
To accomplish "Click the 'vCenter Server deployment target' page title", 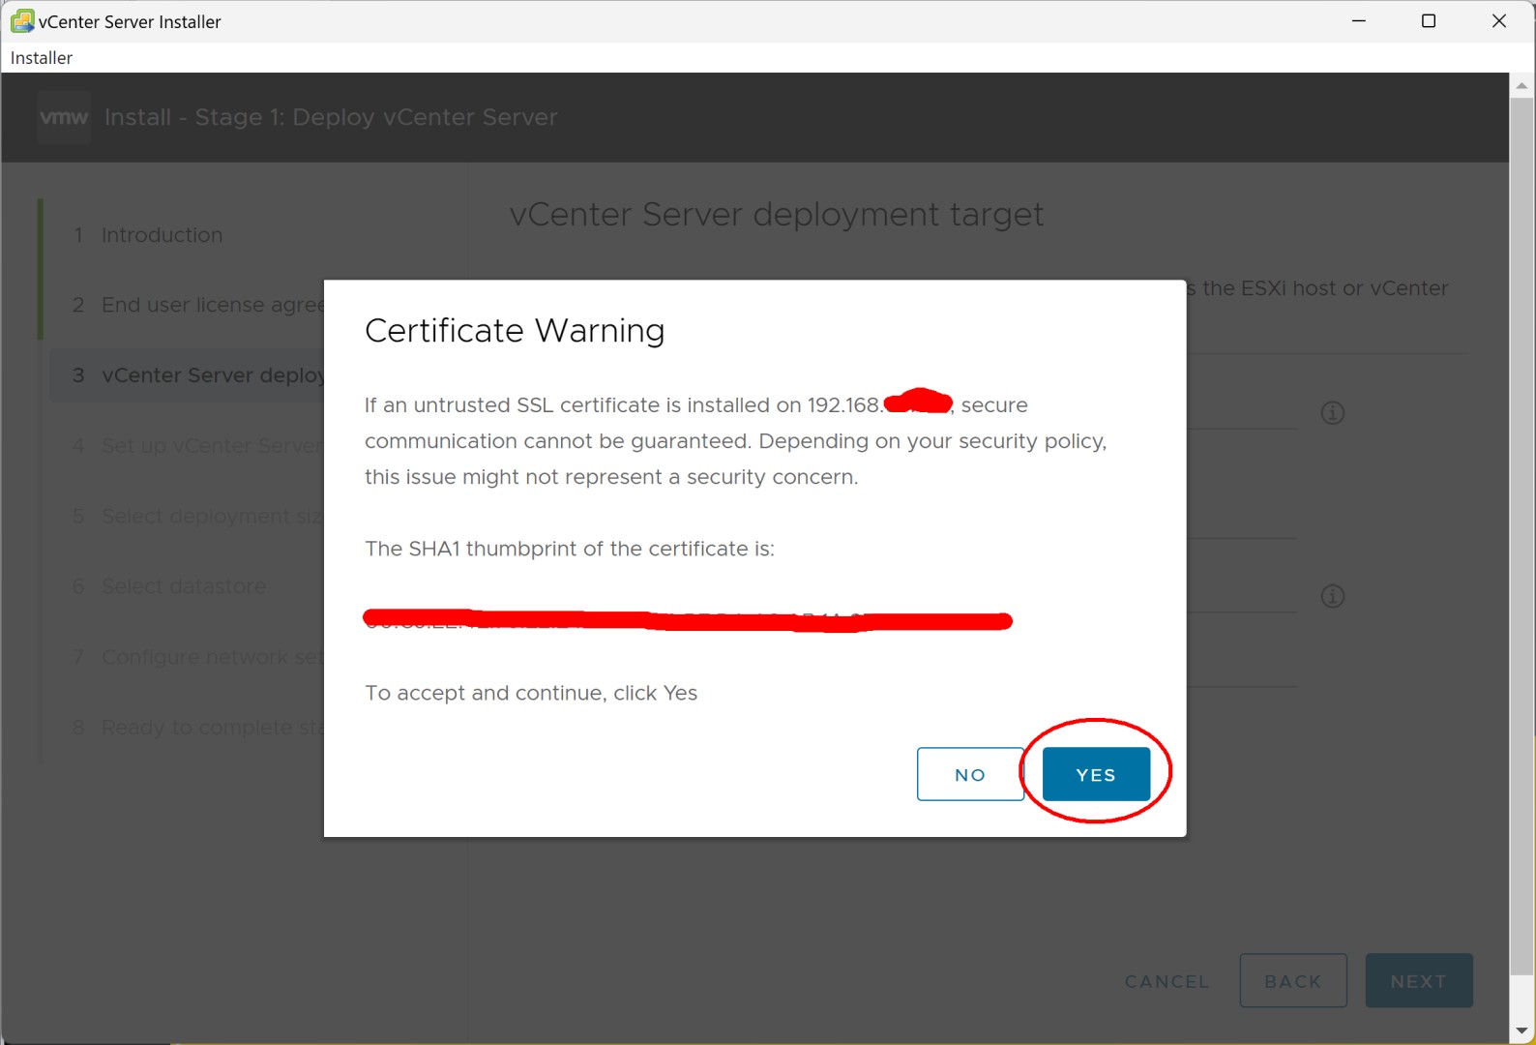I will click(x=777, y=214).
